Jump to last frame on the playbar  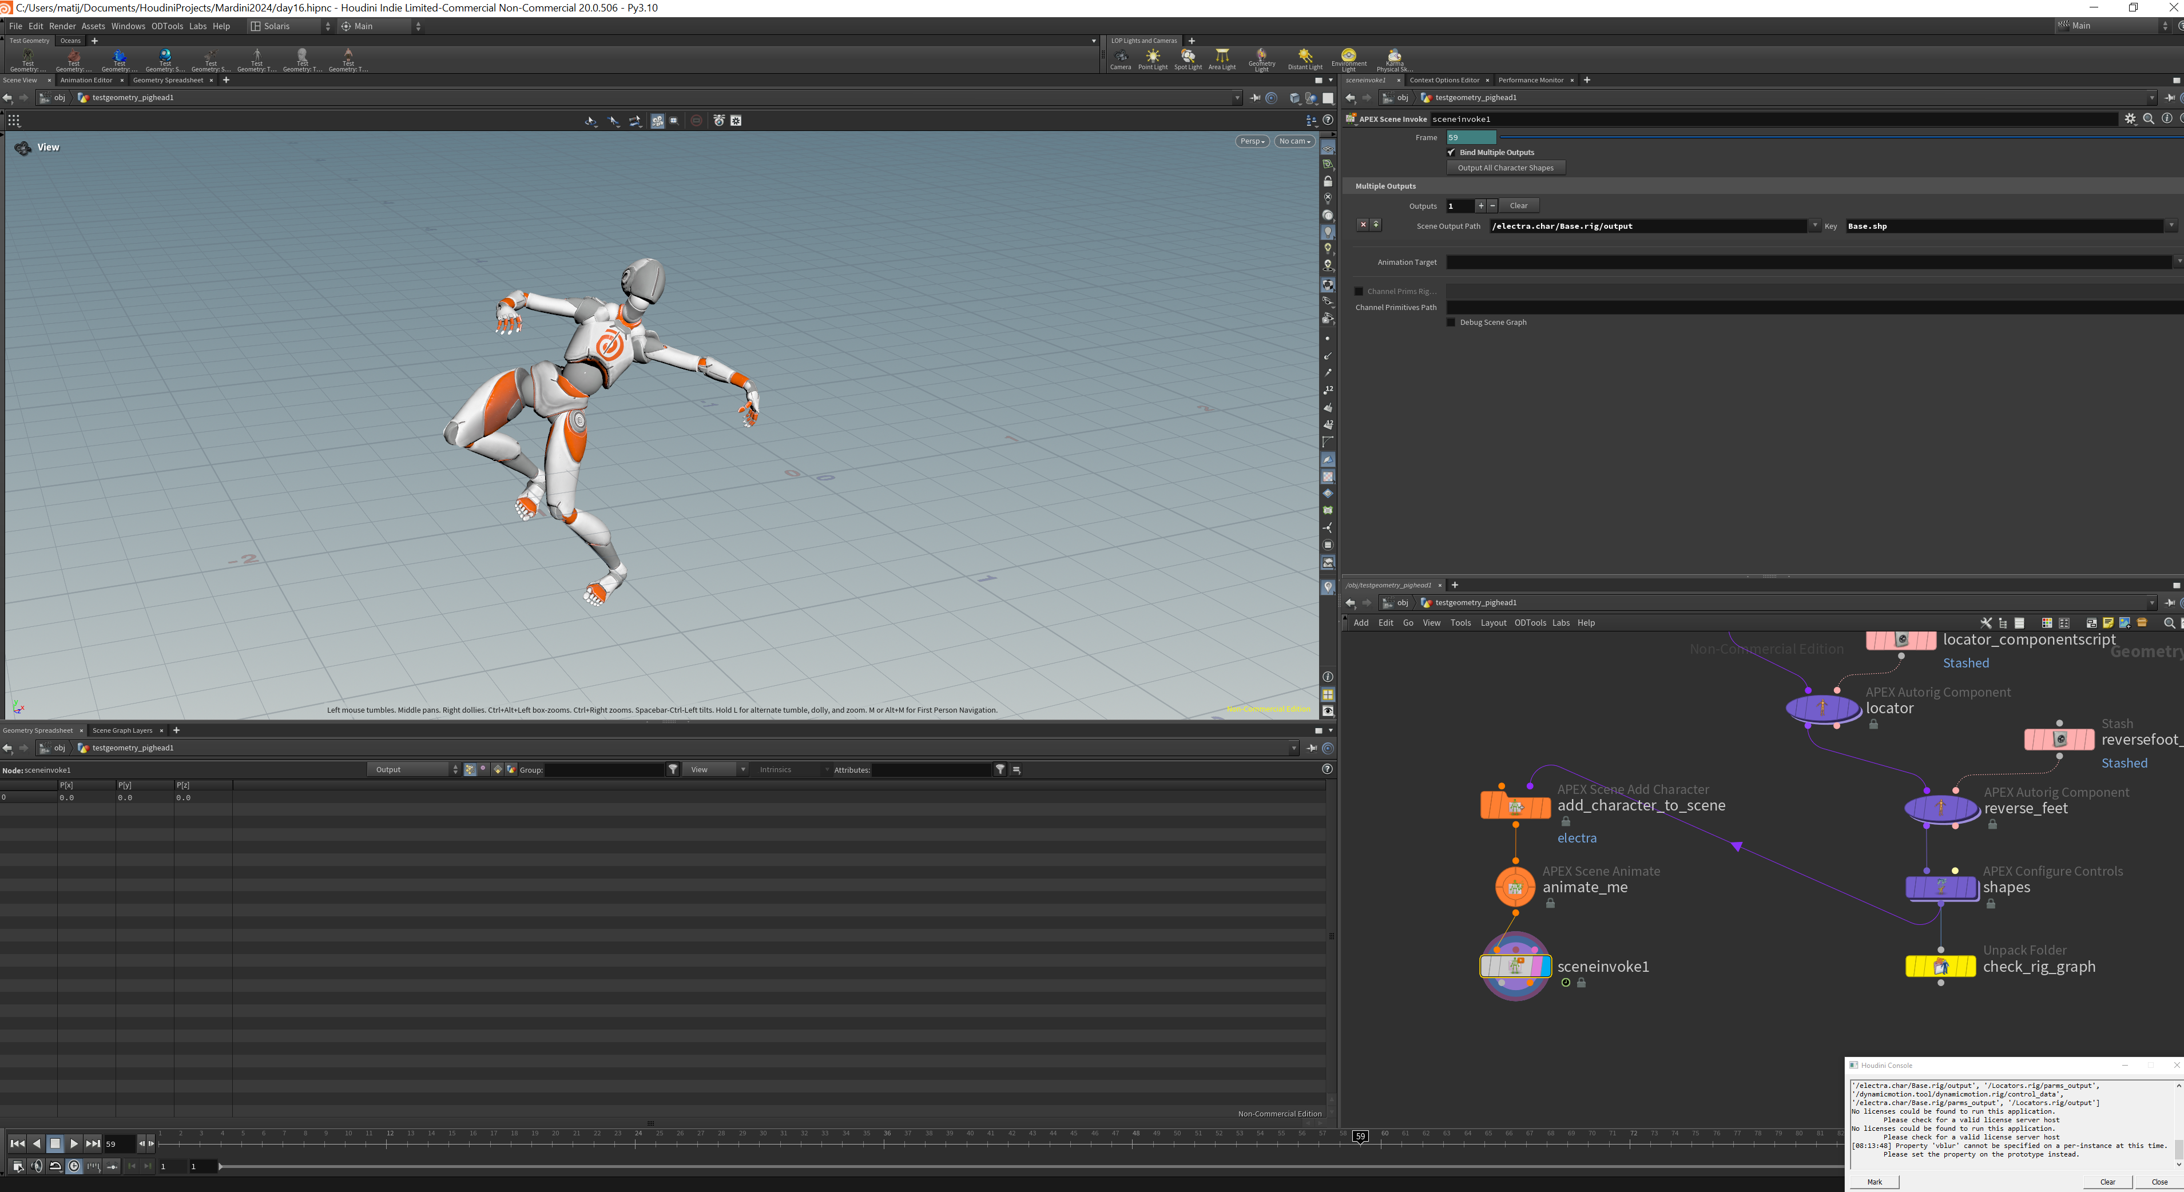point(93,1144)
